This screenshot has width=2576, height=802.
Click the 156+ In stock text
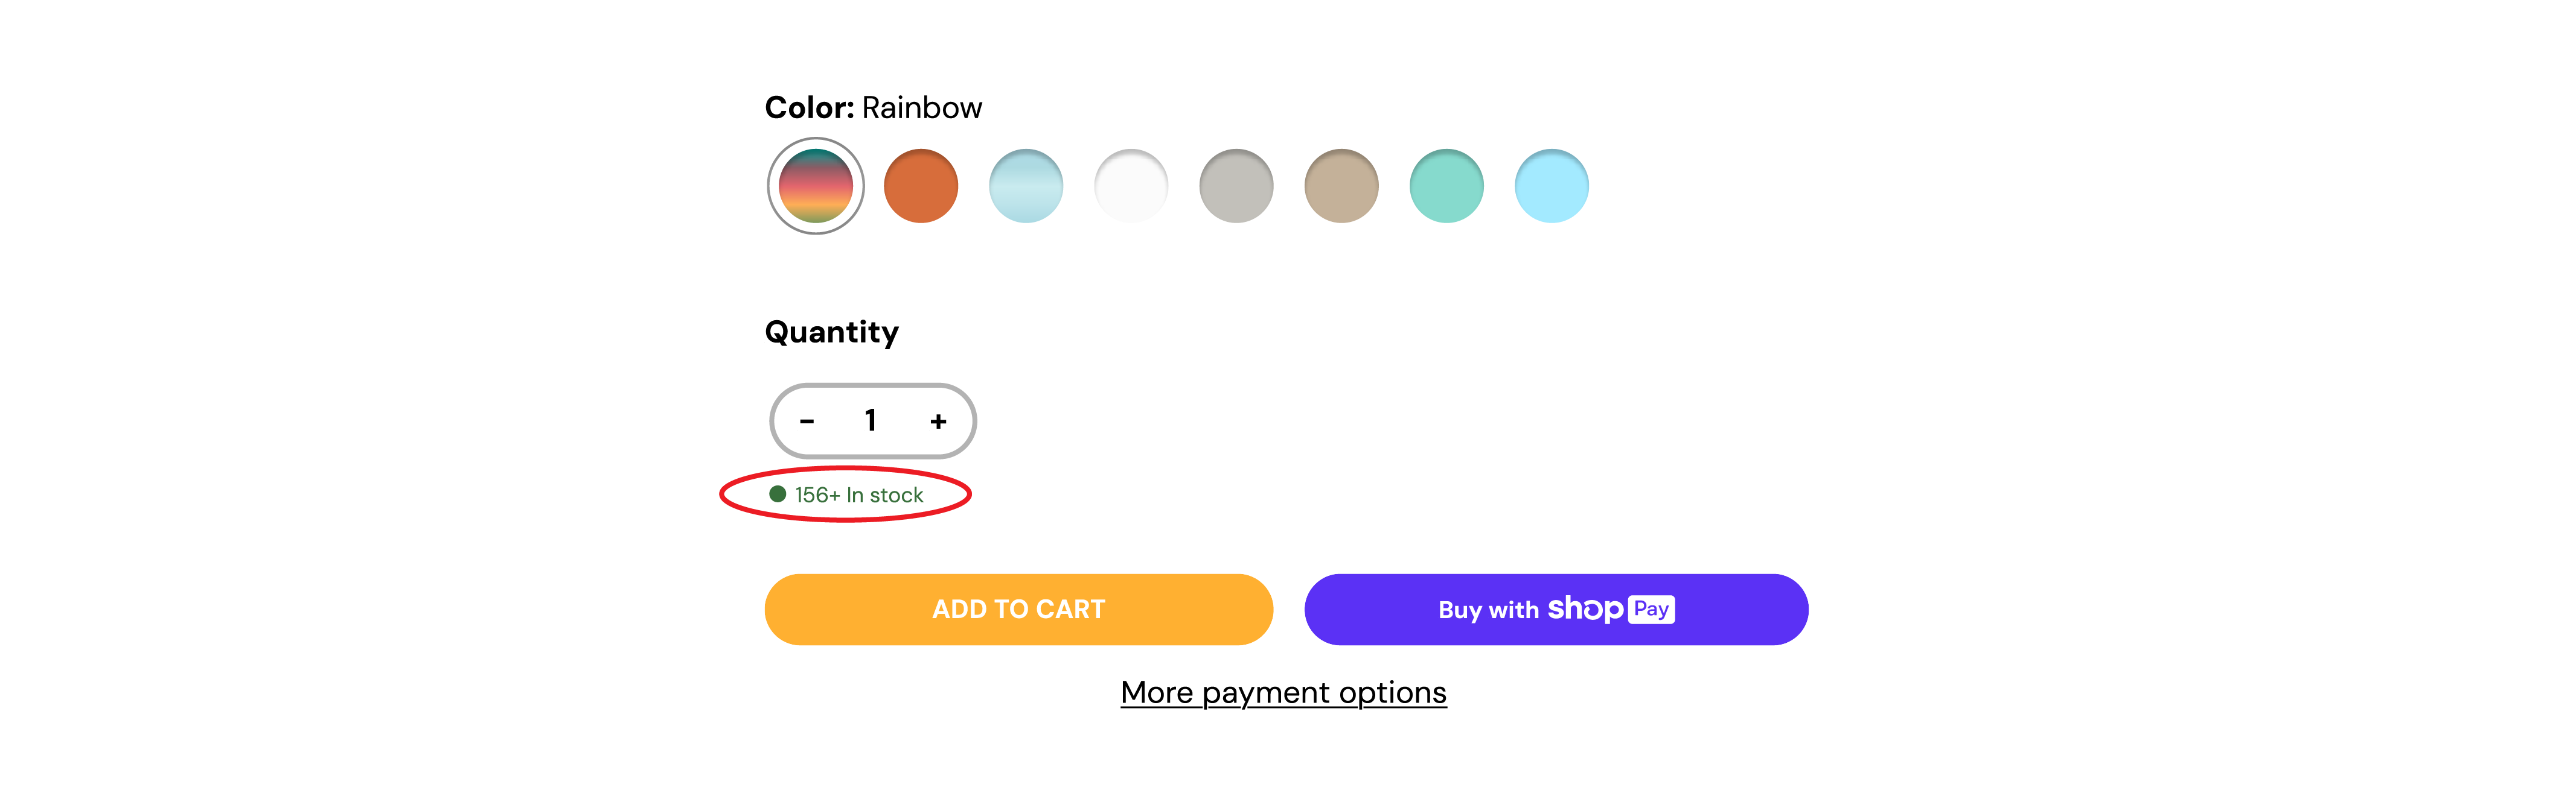[x=859, y=496]
